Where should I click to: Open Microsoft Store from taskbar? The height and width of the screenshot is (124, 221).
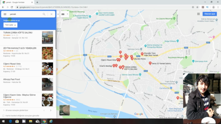(x=17, y=121)
